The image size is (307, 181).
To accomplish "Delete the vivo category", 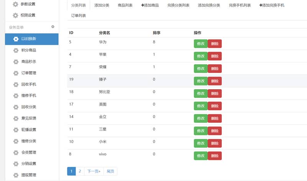I will click(x=215, y=156).
